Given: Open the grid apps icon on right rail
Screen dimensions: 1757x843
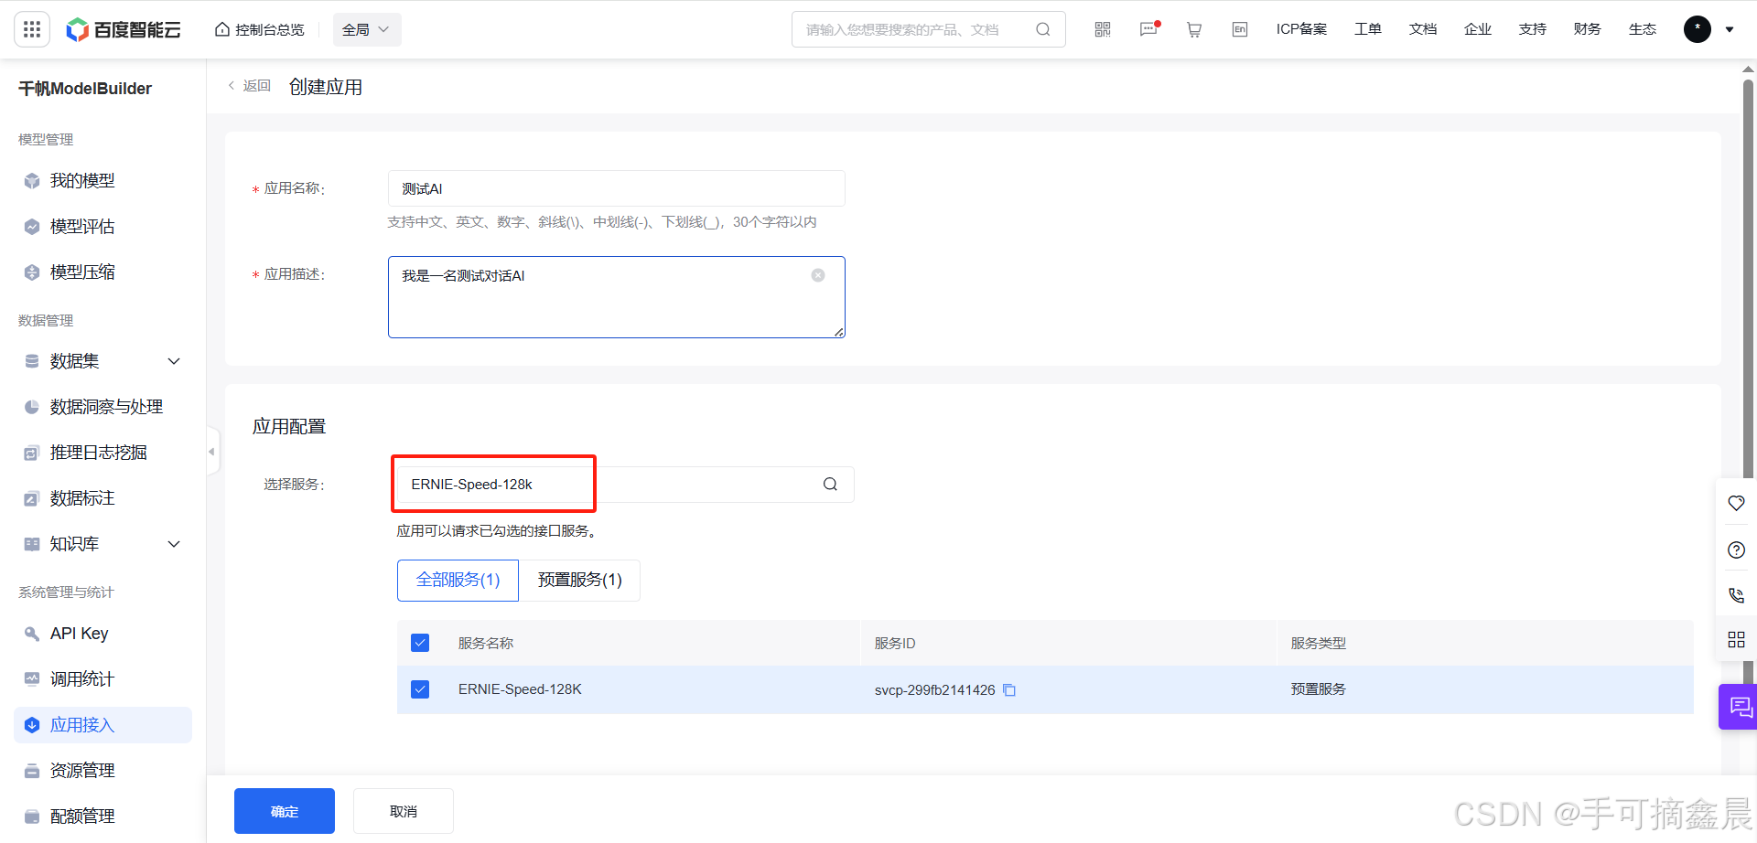Looking at the screenshot, I should pos(1736,640).
